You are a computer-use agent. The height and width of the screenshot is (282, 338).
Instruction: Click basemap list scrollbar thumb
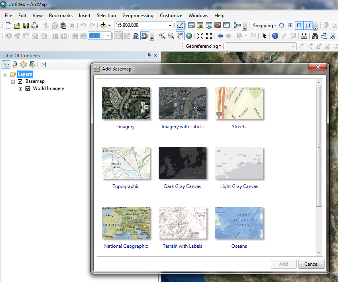(319, 146)
